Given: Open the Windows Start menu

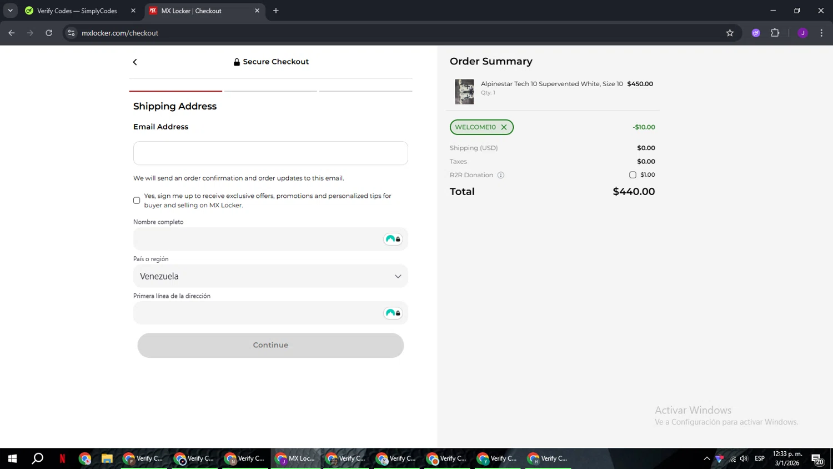Looking at the screenshot, I should click(12, 458).
